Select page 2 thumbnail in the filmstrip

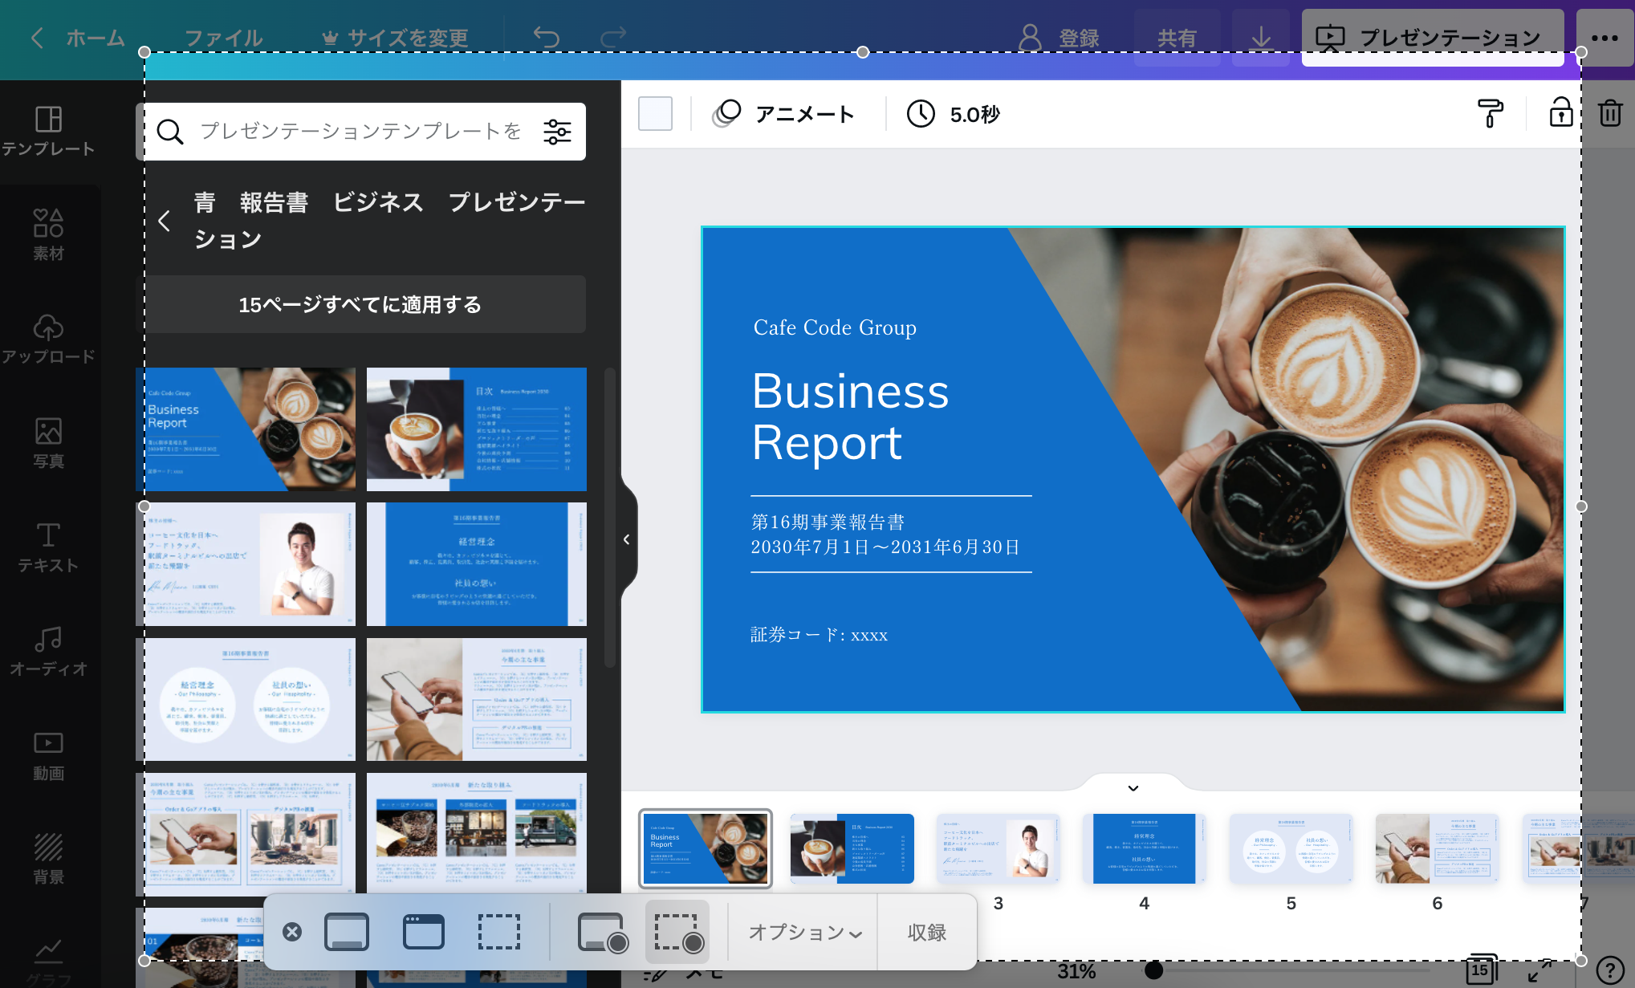(x=852, y=848)
